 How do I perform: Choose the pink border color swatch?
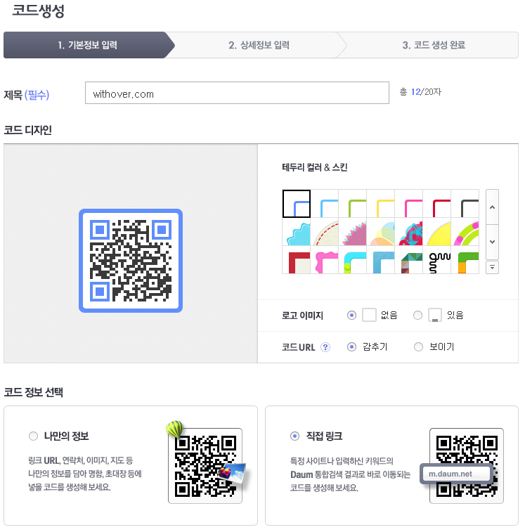pyautogui.click(x=409, y=204)
